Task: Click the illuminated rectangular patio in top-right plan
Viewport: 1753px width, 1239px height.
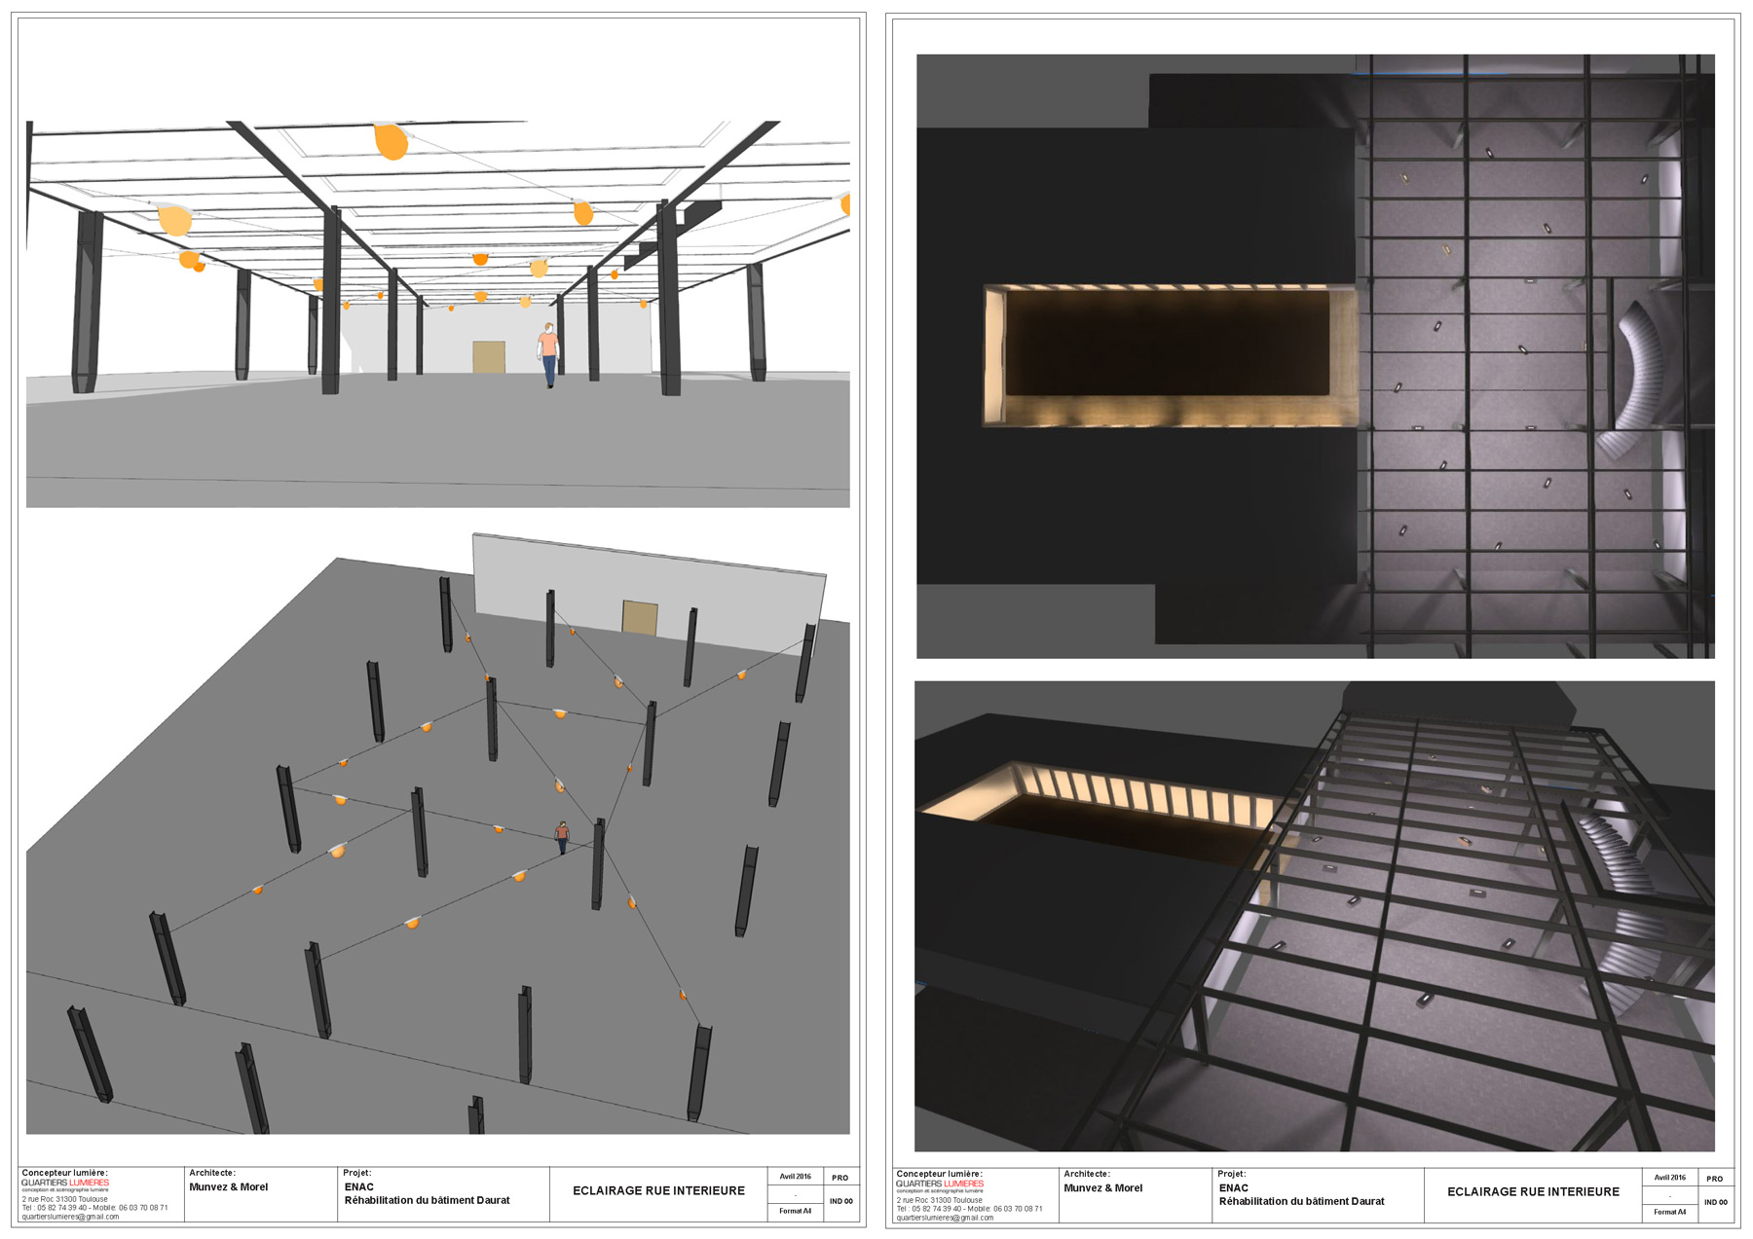Action: [1167, 354]
